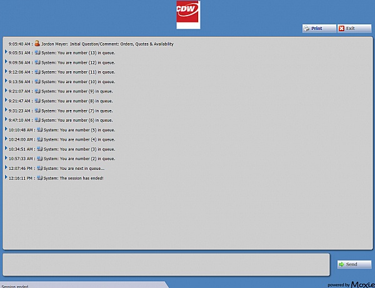Click the CDW logo
The height and width of the screenshot is (288, 375).
[x=189, y=15]
